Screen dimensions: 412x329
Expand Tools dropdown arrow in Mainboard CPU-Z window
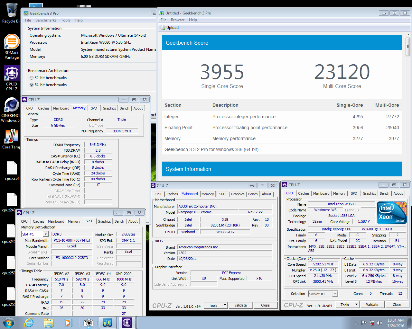point(225,305)
